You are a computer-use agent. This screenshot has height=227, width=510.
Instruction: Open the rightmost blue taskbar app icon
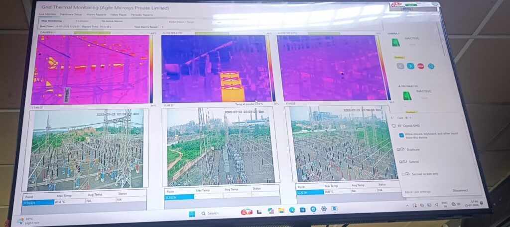(x=334, y=208)
